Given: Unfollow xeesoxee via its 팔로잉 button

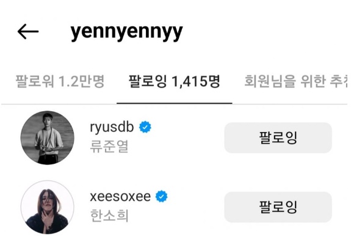Looking at the screenshot, I should coord(278,207).
